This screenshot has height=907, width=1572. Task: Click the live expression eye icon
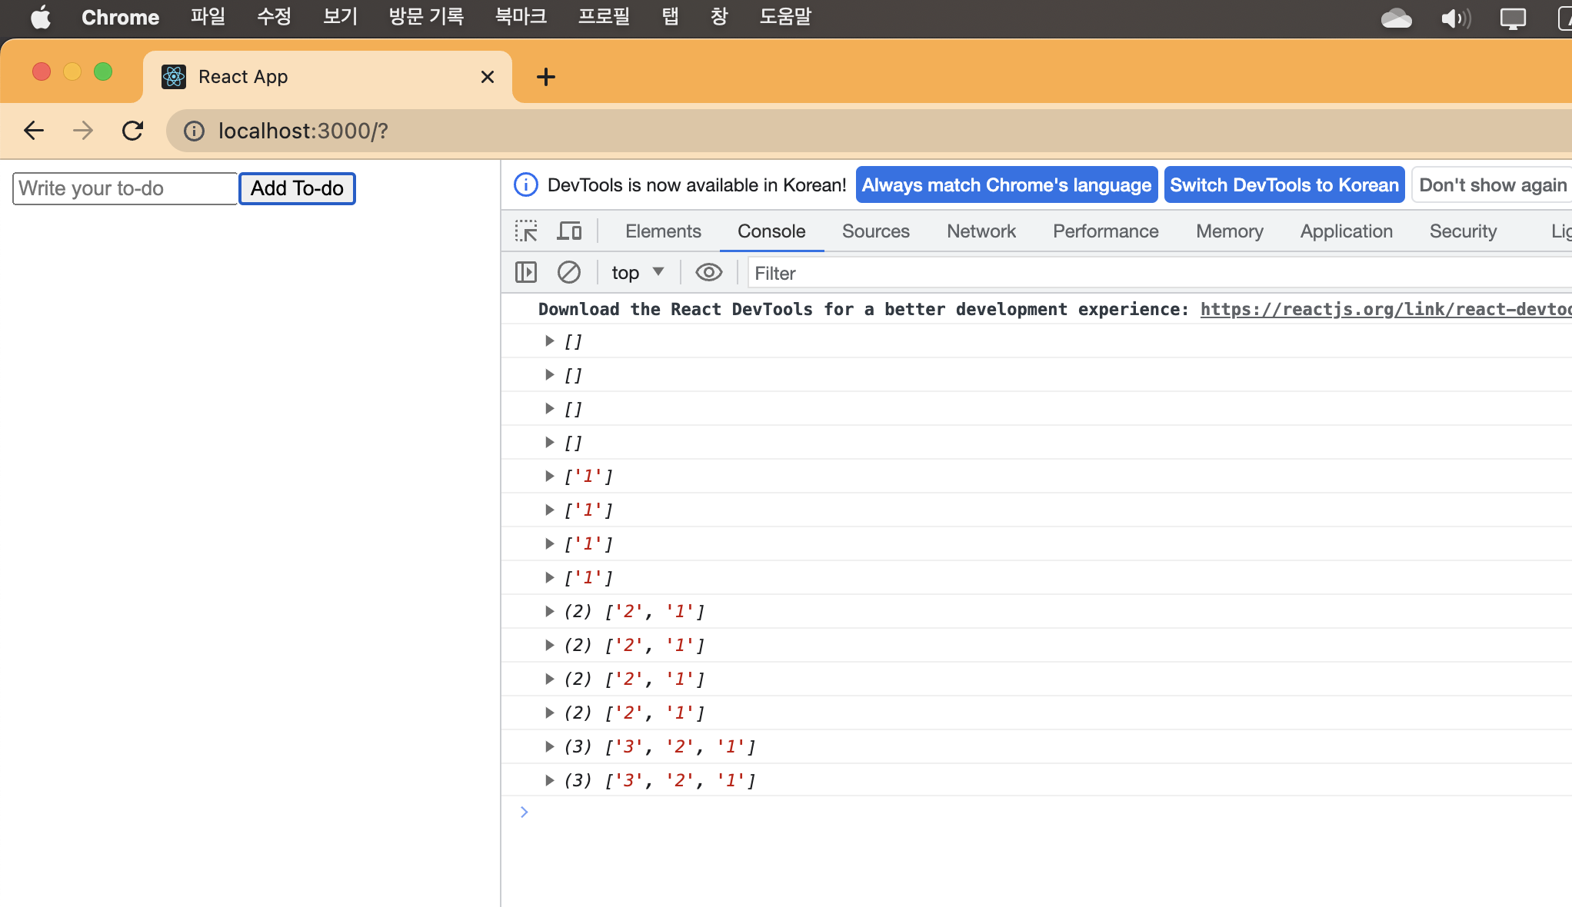[x=708, y=272]
